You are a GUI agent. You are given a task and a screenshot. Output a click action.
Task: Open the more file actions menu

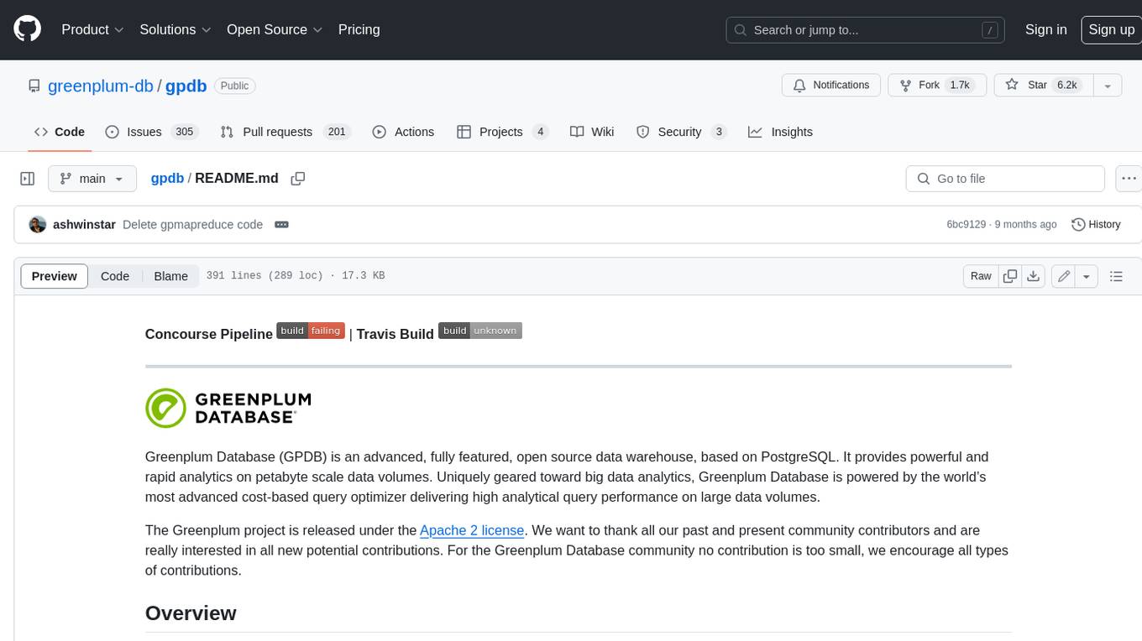click(x=1129, y=179)
